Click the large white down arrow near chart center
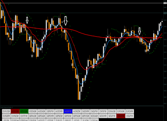Viewport: 167px width, 121px height. click(x=66, y=21)
